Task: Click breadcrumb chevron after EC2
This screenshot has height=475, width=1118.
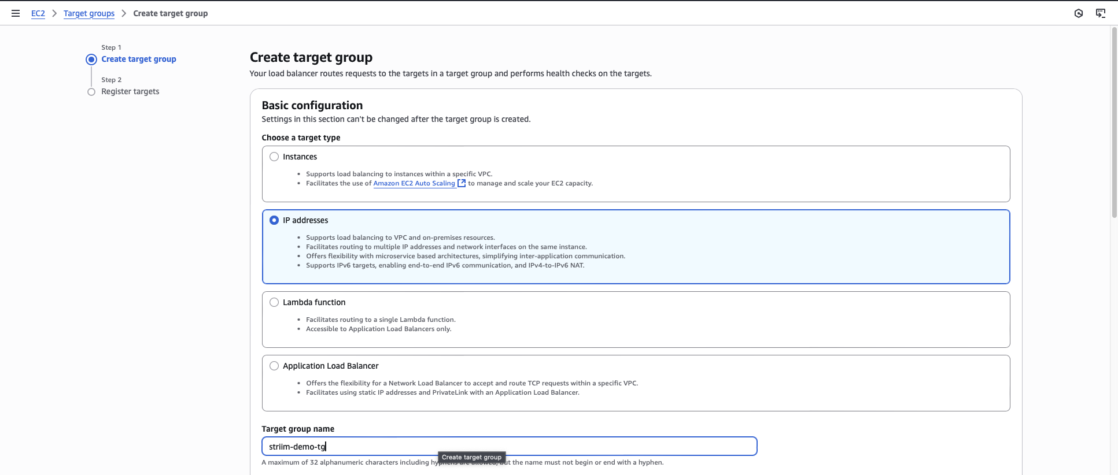Action: point(54,13)
